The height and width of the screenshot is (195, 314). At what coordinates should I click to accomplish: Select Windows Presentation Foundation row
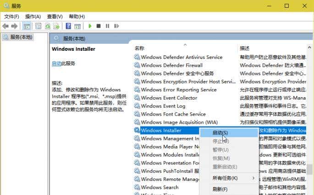click(x=167, y=163)
